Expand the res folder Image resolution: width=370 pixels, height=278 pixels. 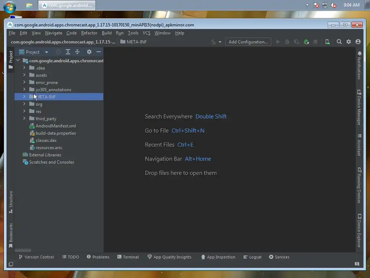pyautogui.click(x=24, y=111)
